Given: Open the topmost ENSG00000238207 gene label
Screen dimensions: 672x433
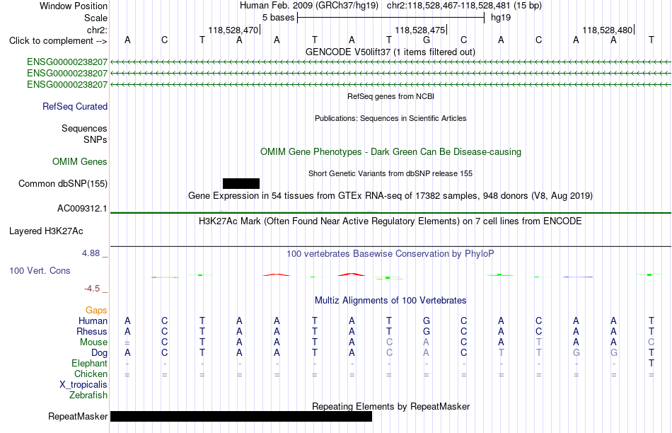Looking at the screenshot, I should click(x=67, y=62).
